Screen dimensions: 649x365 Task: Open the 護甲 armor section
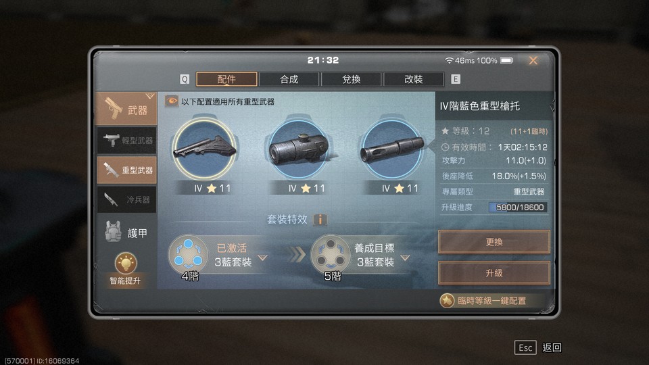point(126,233)
